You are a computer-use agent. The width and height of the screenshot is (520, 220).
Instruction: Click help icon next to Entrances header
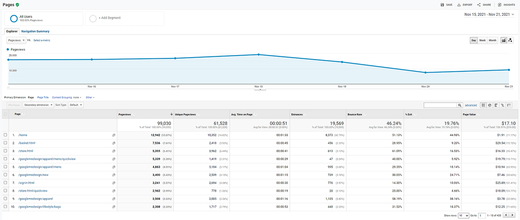(305, 114)
